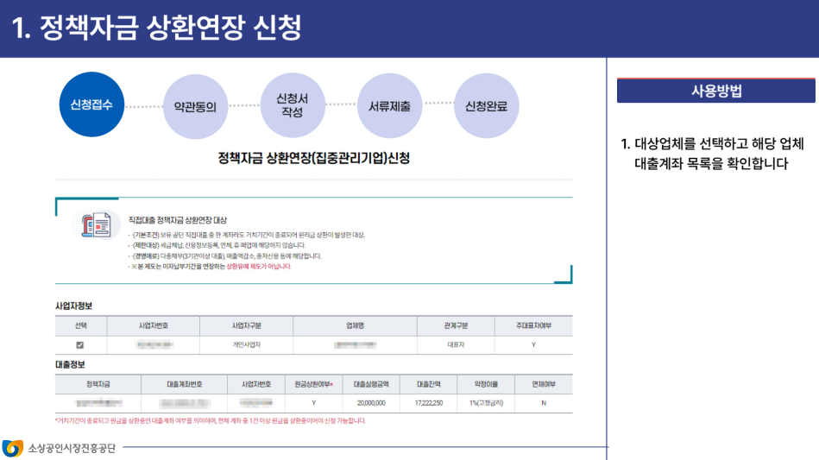Click the document icon beside 직접대출 notice
819x460 pixels.
tap(96, 225)
